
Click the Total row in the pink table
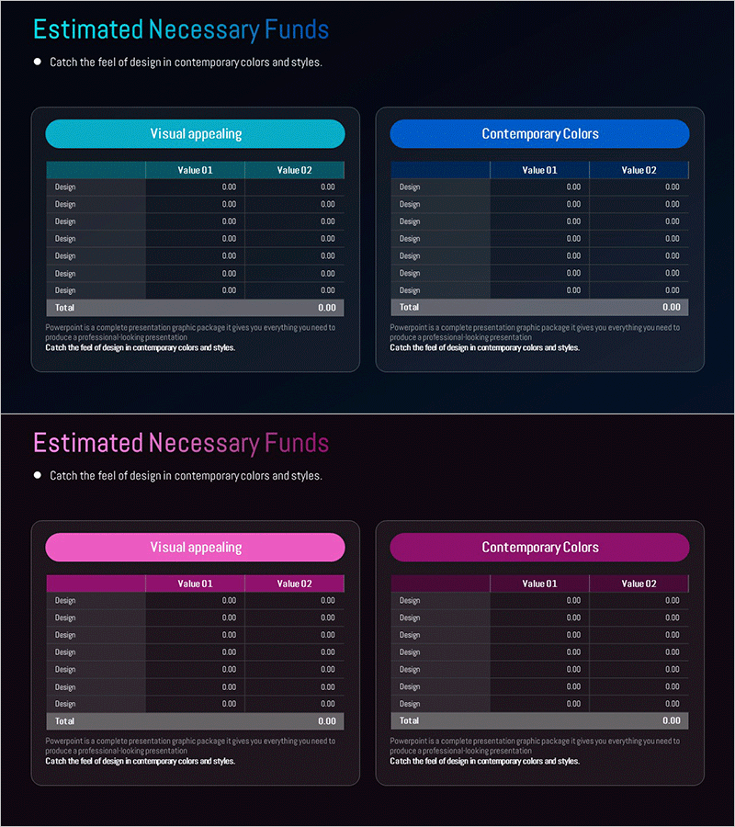(195, 721)
